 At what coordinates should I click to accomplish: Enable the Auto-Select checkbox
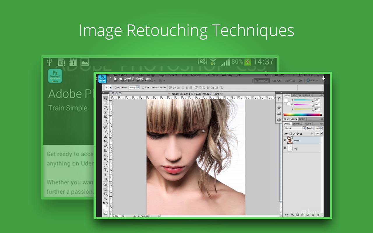[x=115, y=87]
